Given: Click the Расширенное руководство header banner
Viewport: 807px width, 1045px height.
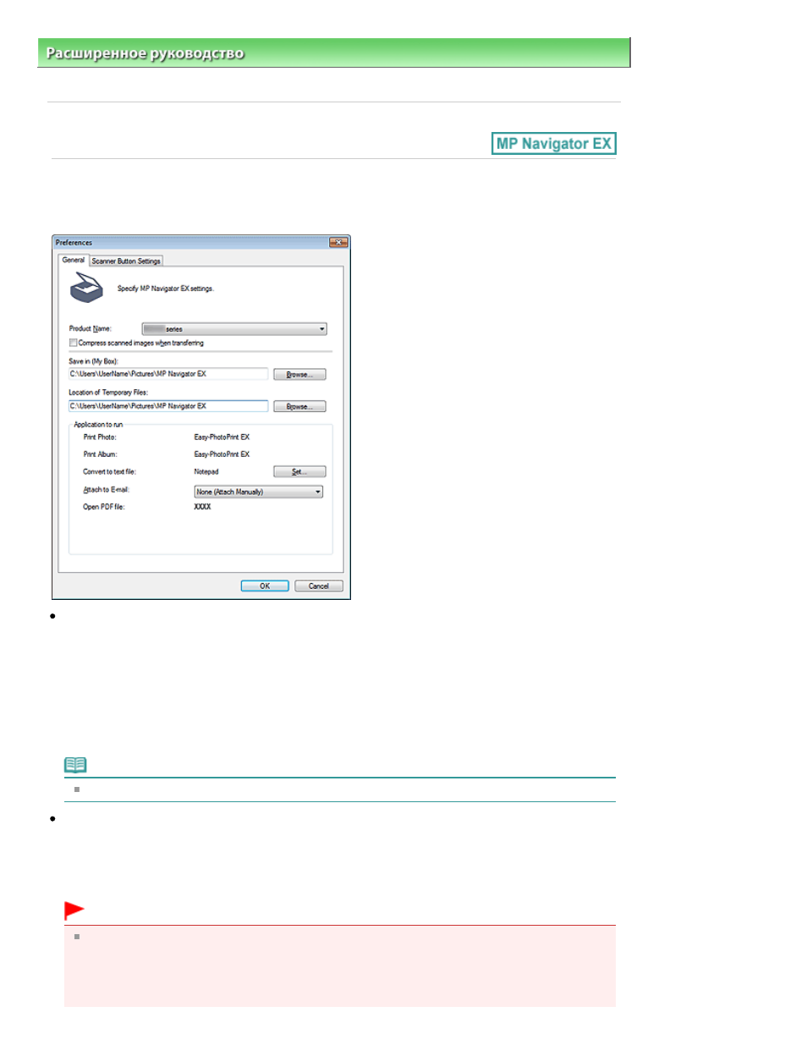Looking at the screenshot, I should click(x=334, y=52).
